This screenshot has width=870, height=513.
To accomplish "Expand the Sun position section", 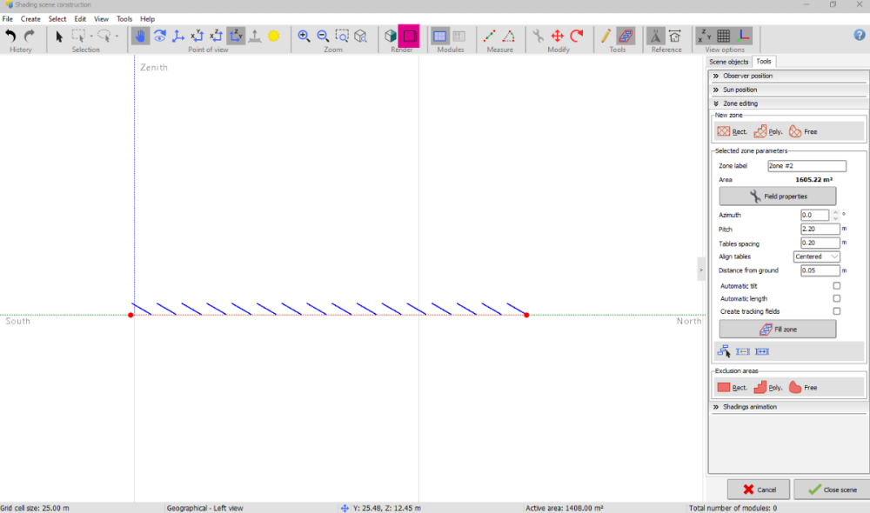I will [x=739, y=90].
